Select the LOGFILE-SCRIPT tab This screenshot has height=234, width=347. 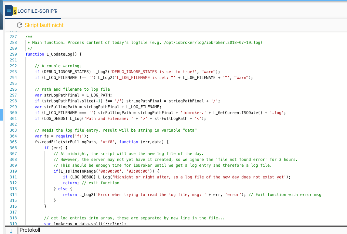click(33, 11)
